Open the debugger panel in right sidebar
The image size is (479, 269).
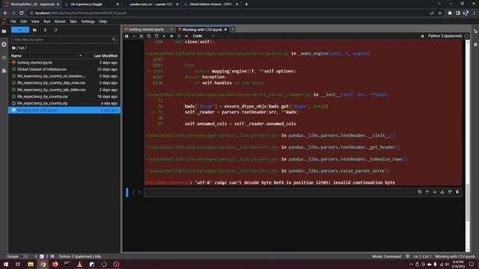click(475, 44)
